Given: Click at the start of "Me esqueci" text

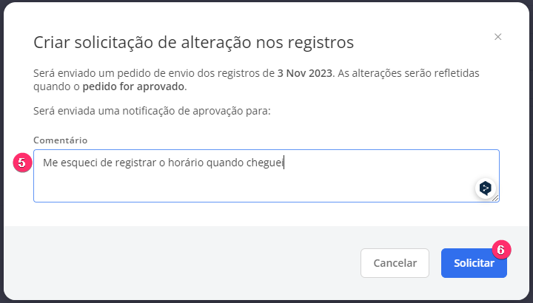Looking at the screenshot, I should click(43, 163).
